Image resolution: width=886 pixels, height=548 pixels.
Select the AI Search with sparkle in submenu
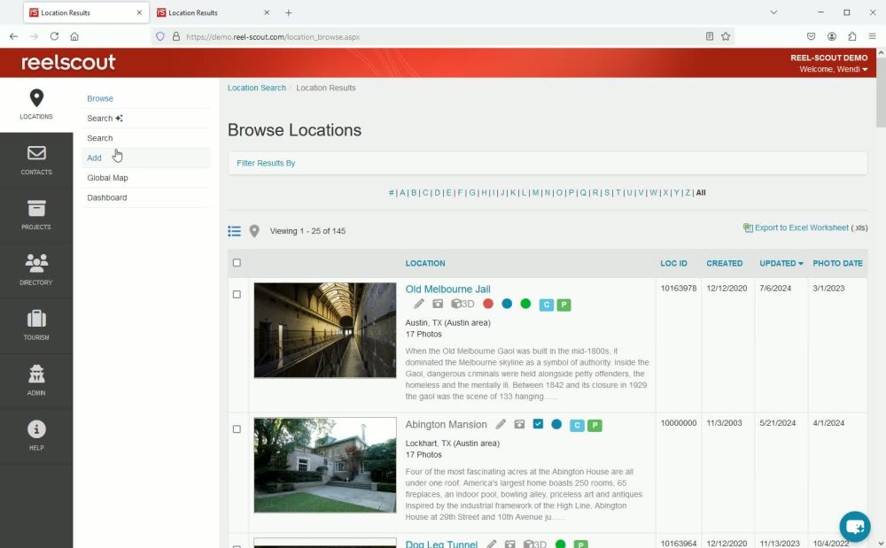point(105,118)
